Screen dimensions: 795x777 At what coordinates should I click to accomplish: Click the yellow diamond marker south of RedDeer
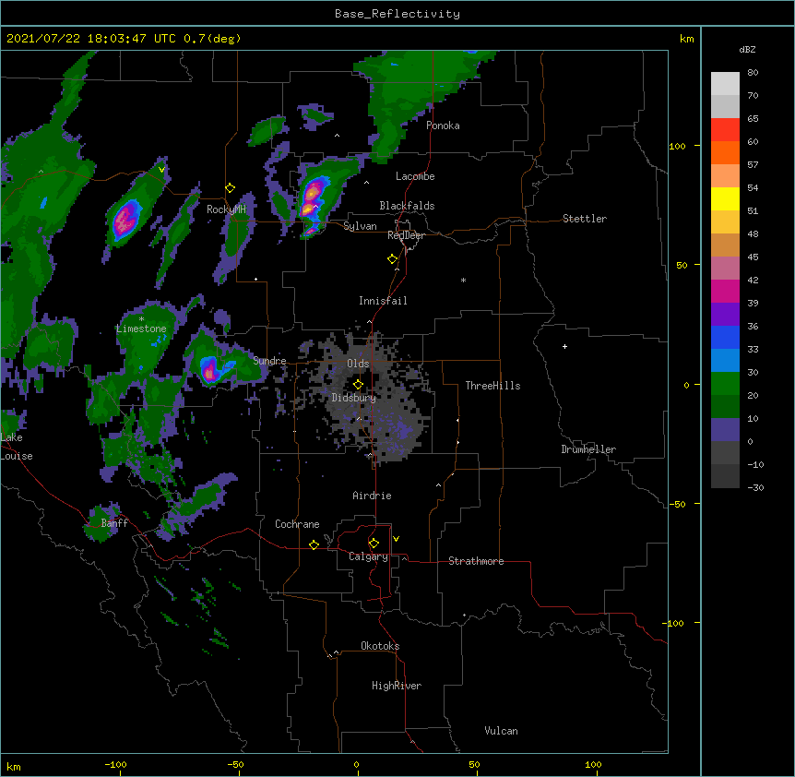pyautogui.click(x=393, y=259)
